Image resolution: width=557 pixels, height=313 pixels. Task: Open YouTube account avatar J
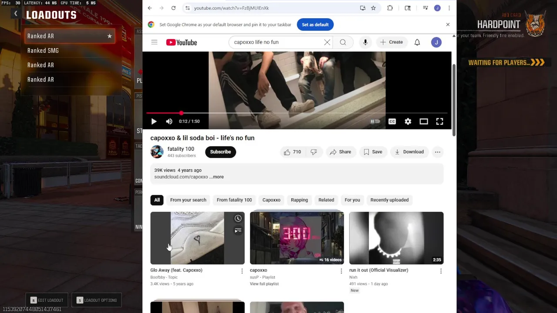(436, 42)
